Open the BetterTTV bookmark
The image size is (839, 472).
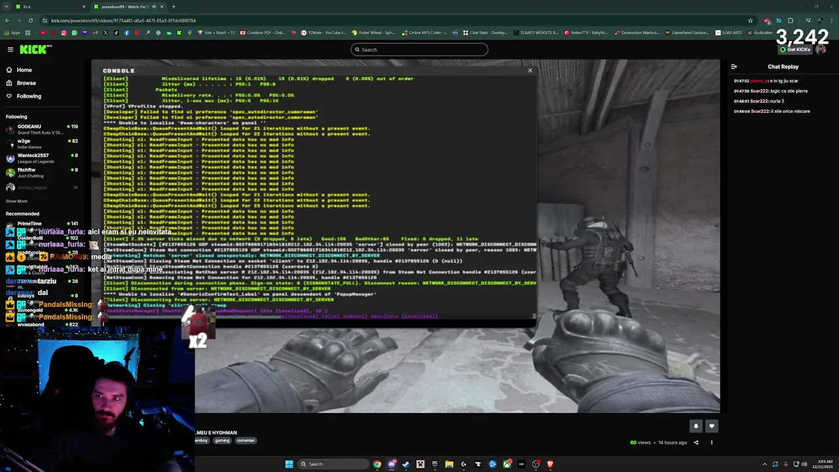click(x=586, y=32)
